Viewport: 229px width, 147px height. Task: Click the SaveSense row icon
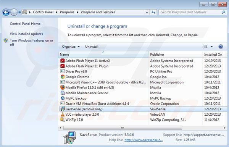(63, 109)
